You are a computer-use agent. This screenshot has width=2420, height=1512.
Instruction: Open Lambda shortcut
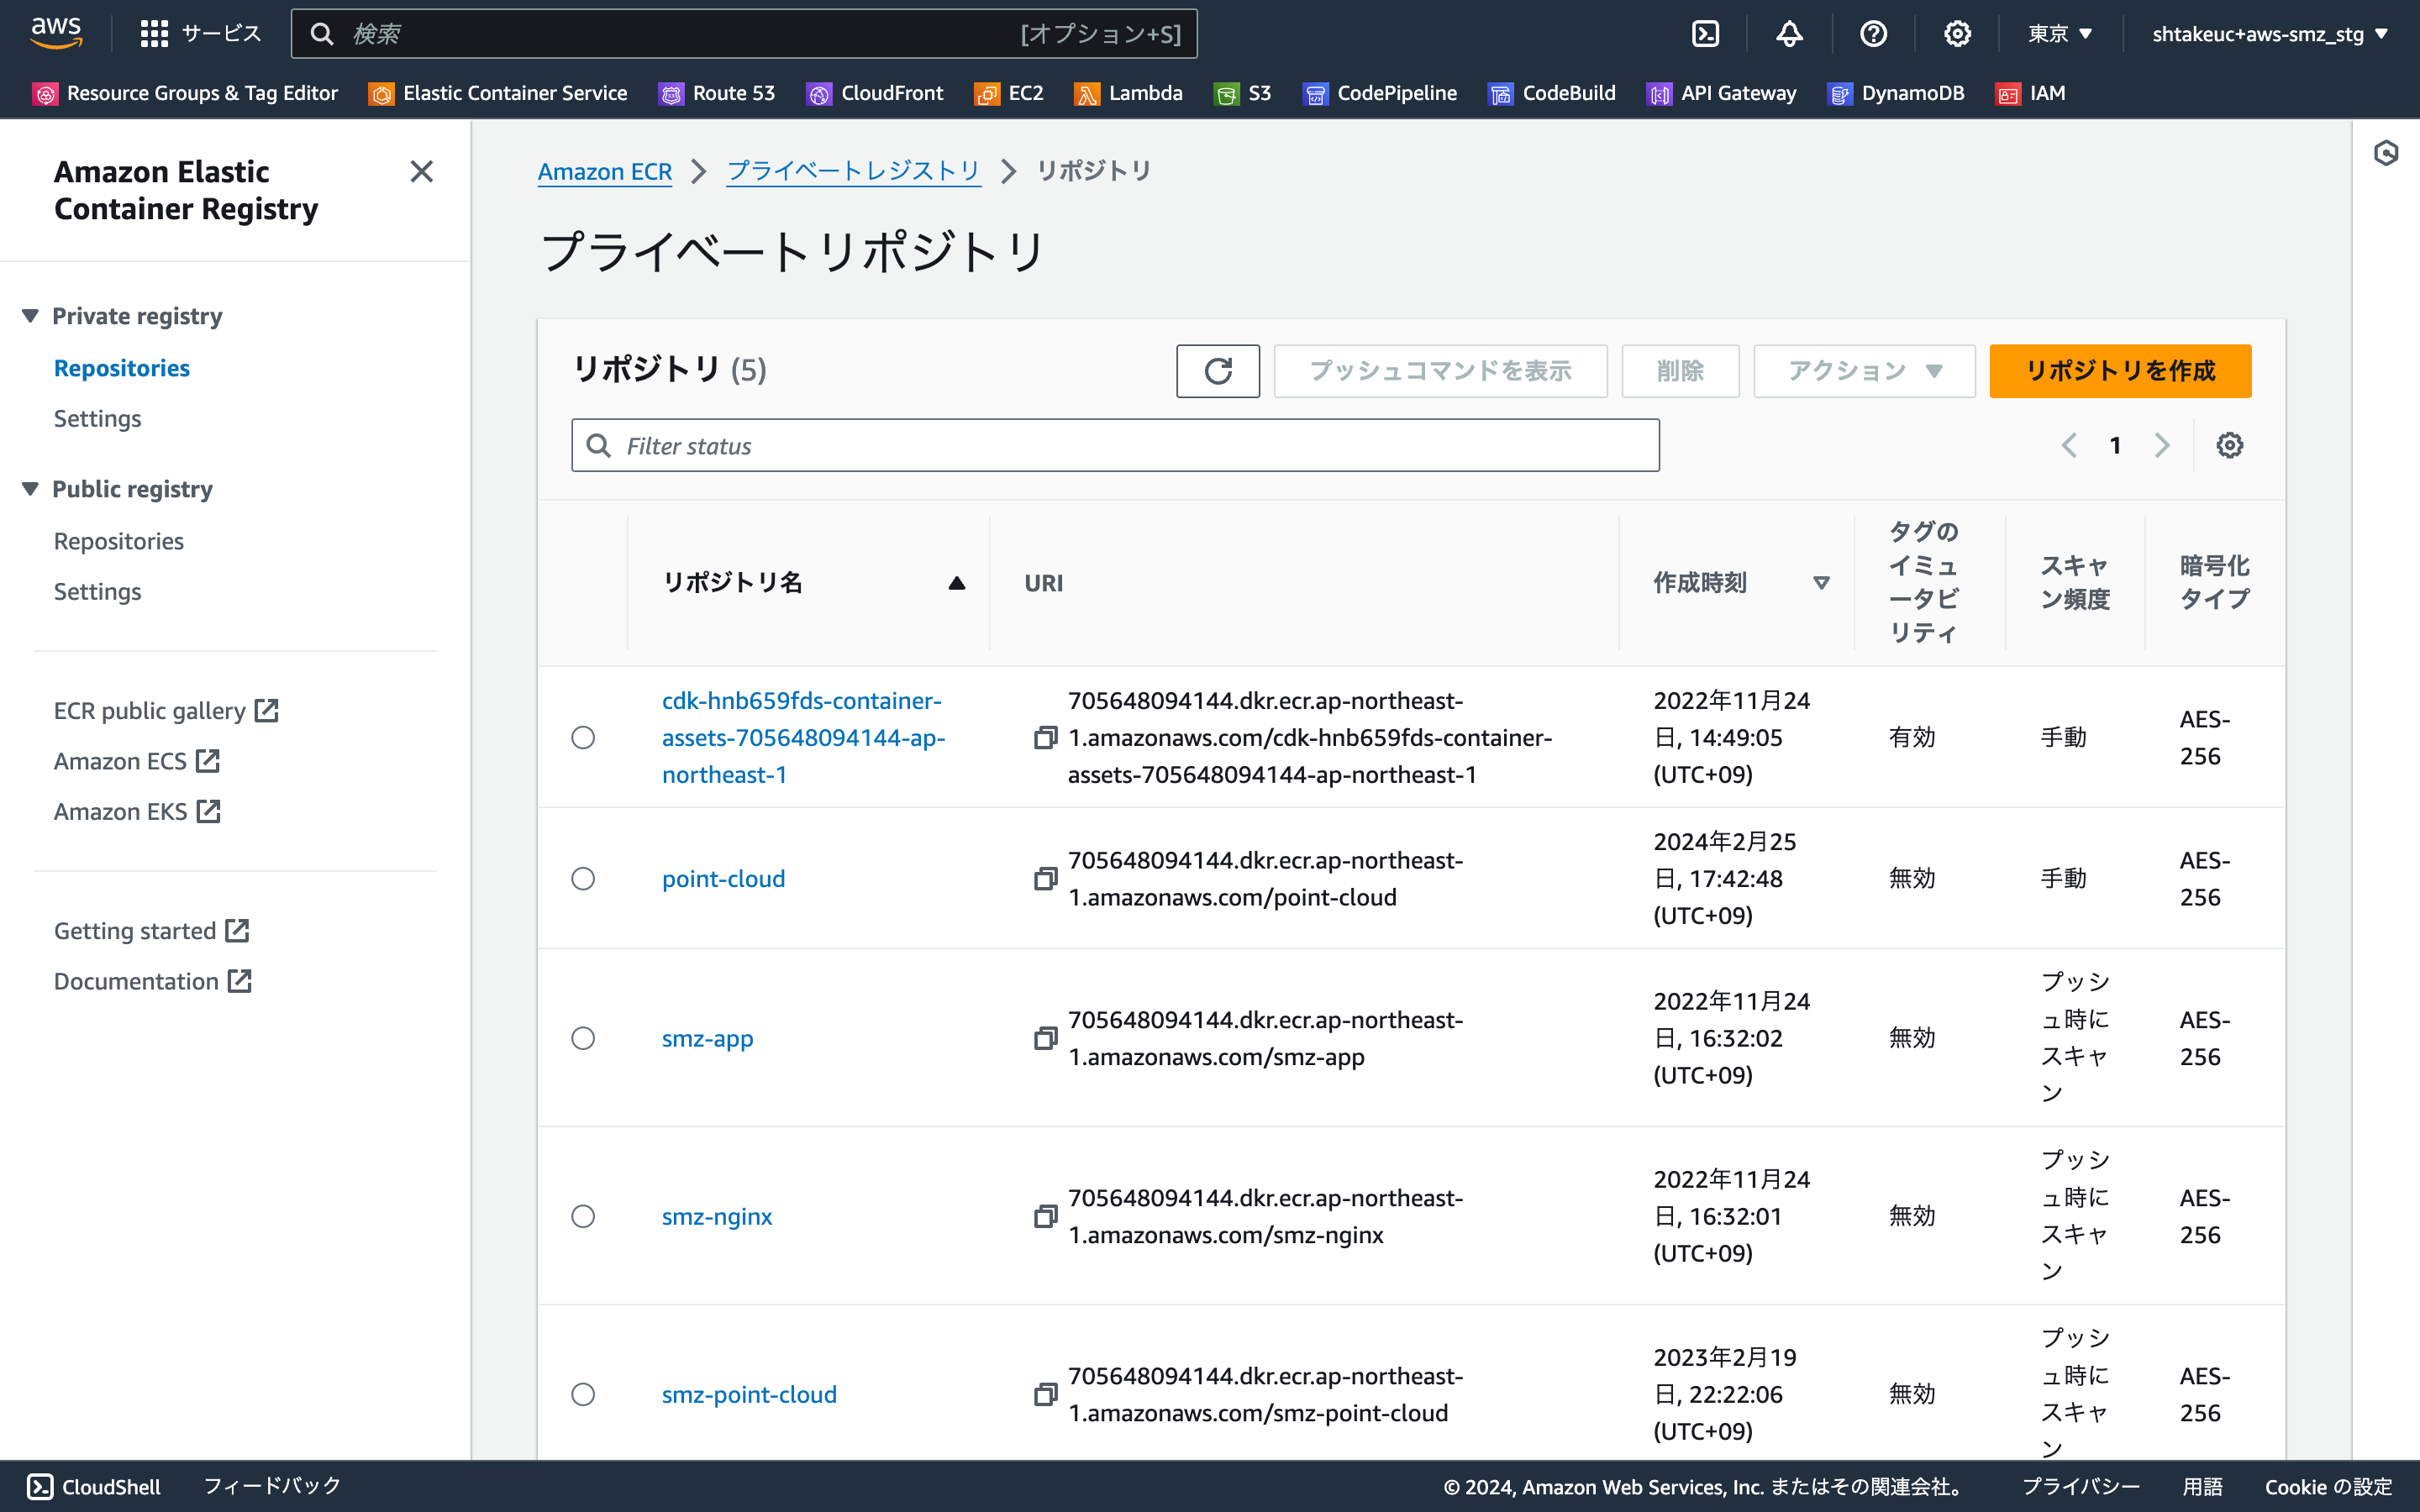tap(1129, 93)
